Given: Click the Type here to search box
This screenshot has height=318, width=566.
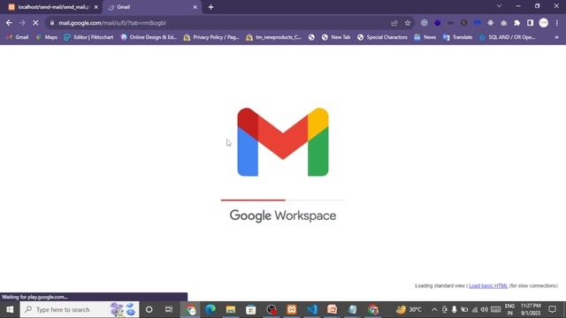Looking at the screenshot, I should [80, 309].
